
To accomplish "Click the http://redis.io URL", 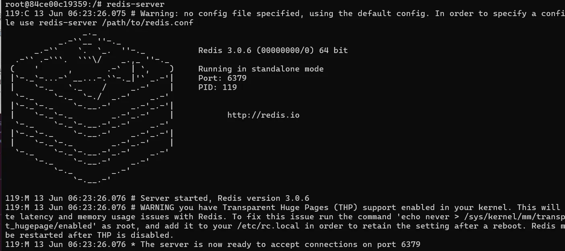I will tap(263, 115).
